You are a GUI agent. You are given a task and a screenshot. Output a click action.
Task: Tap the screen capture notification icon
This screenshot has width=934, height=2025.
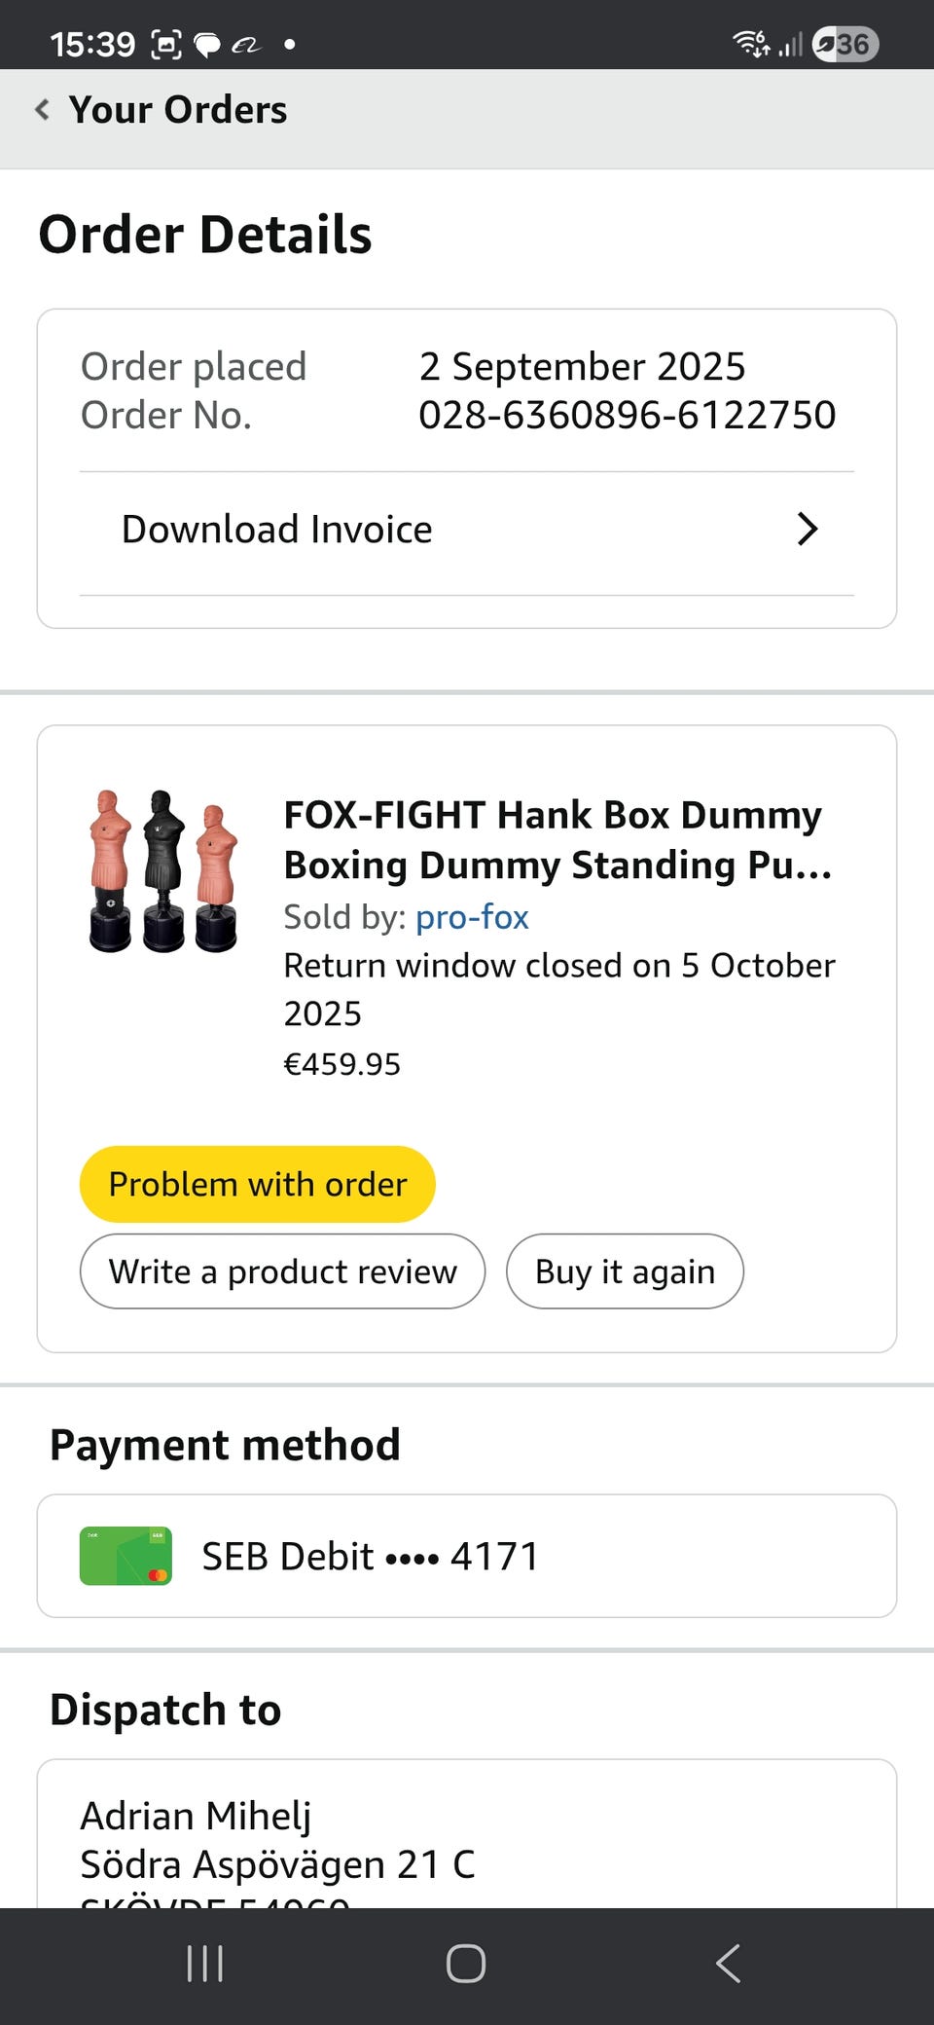click(x=166, y=45)
